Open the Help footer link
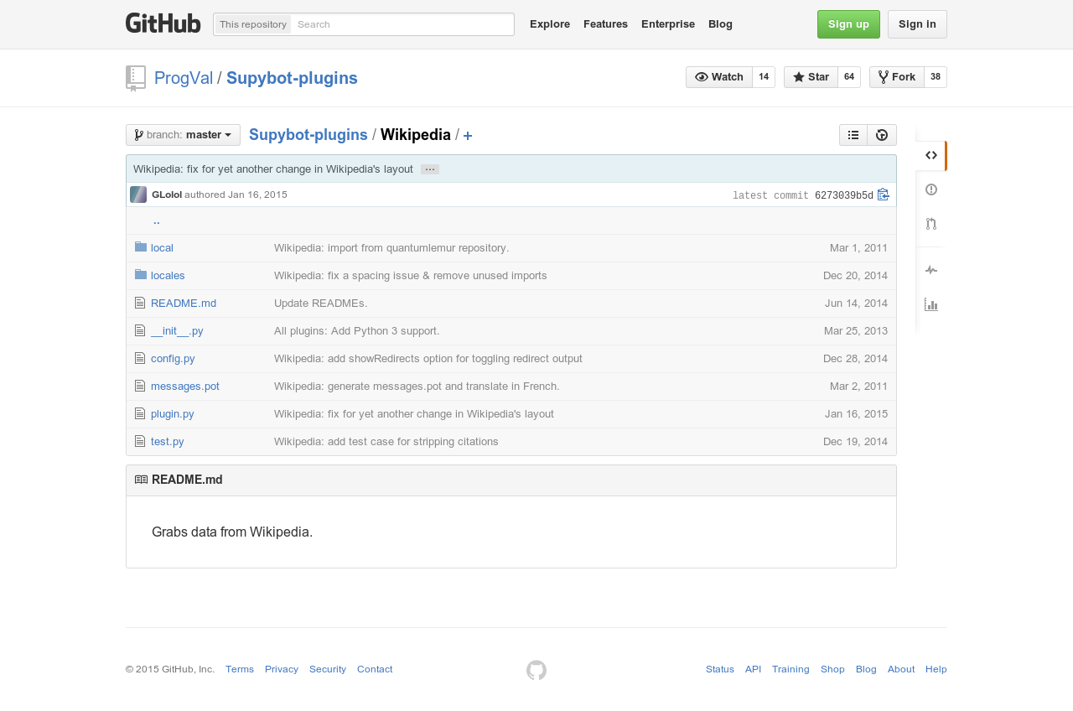 point(936,669)
